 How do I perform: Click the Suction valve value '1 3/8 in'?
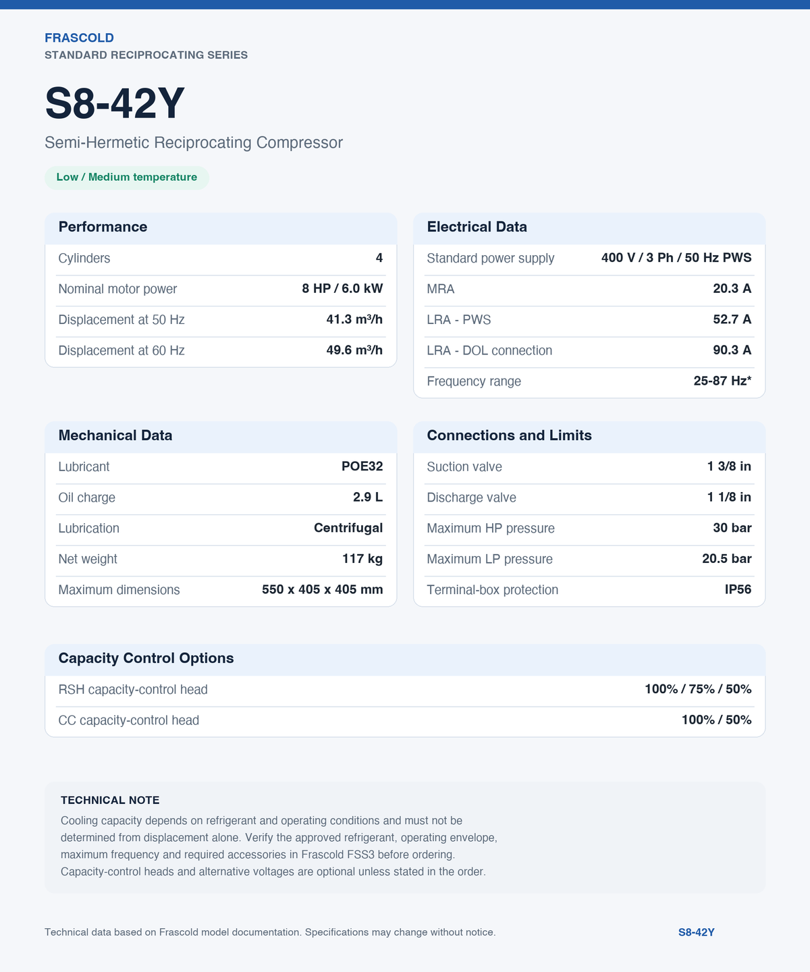coord(729,466)
